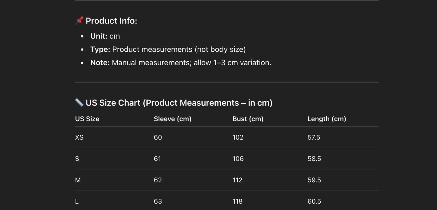Click the S size row label

coord(77,159)
